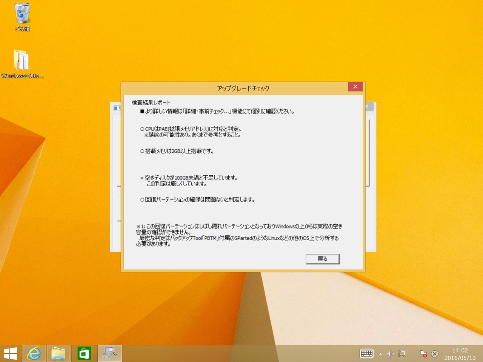Open Internet Explorer from the taskbar

tap(34, 353)
